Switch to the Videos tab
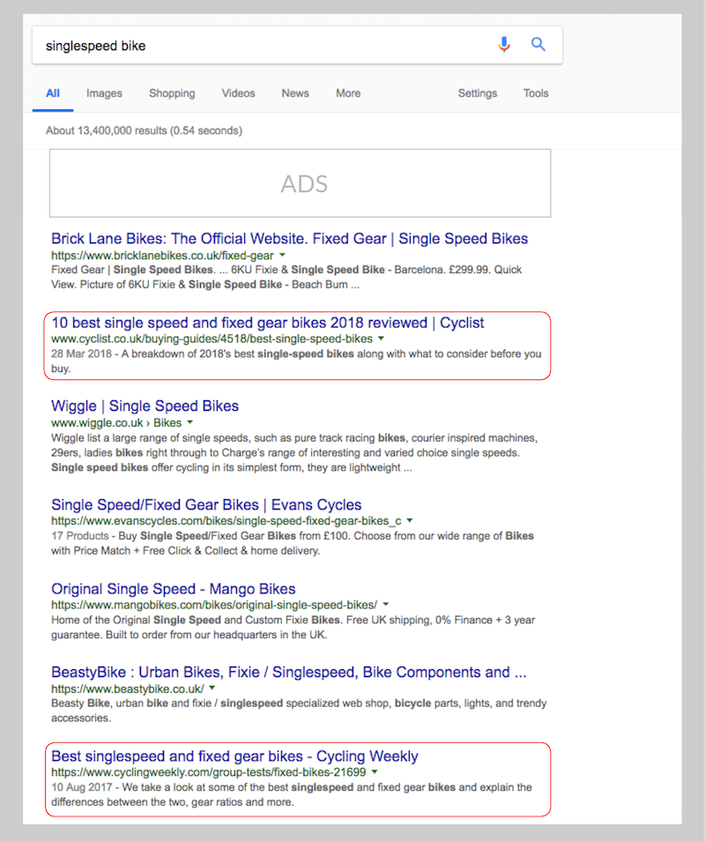This screenshot has height=842, width=705. [x=238, y=93]
